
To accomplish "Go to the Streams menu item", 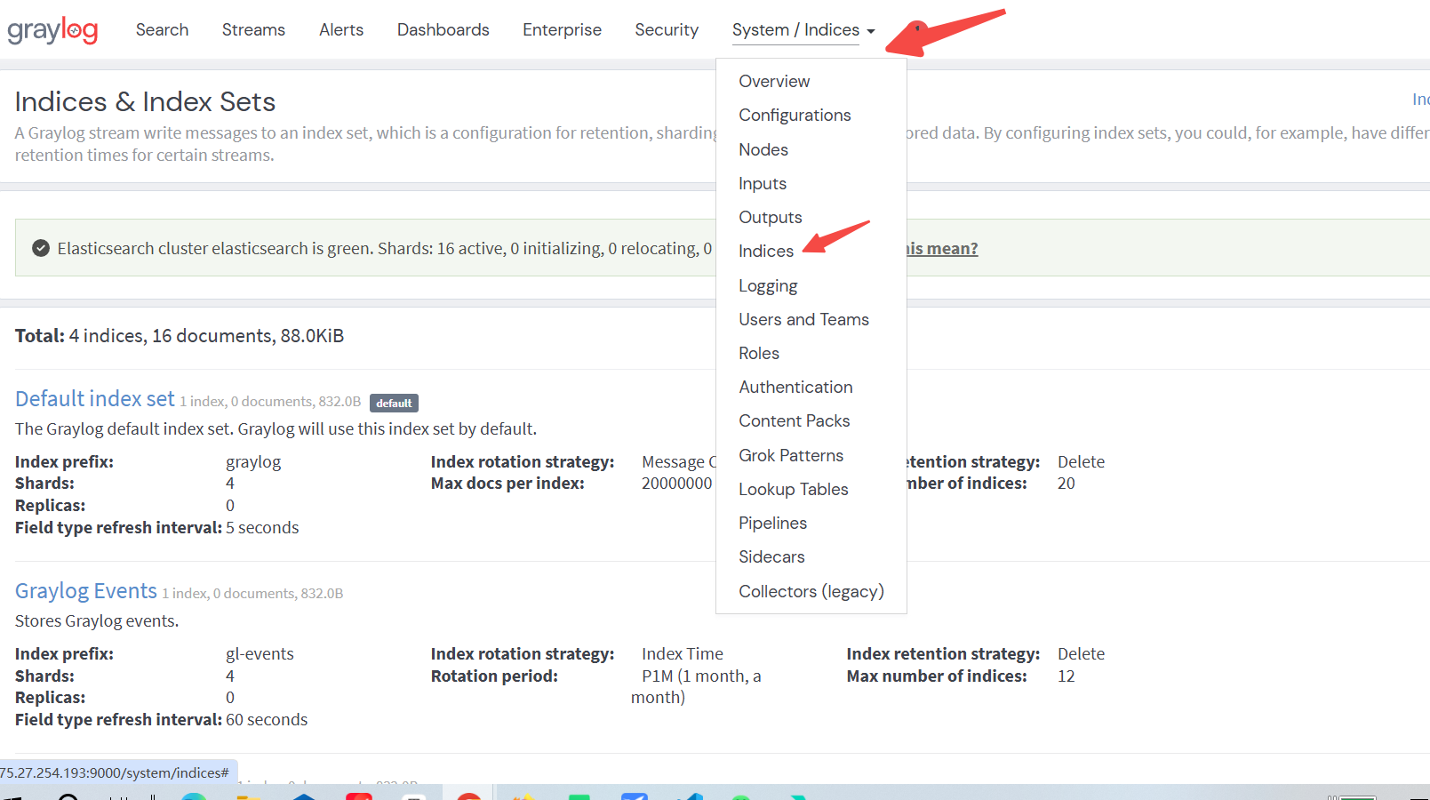I will (253, 29).
